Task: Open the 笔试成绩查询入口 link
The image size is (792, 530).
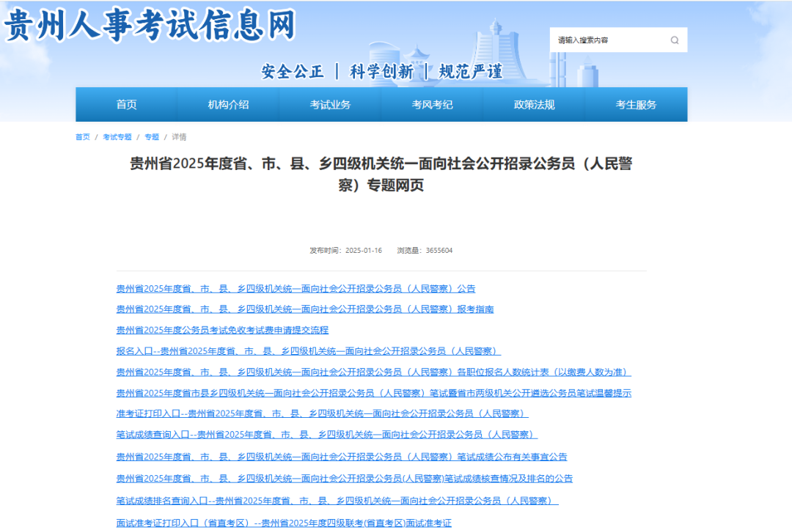Action: (x=327, y=435)
